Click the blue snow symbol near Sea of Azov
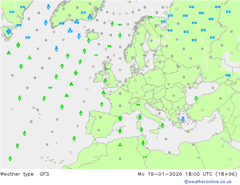 tap(228, 75)
